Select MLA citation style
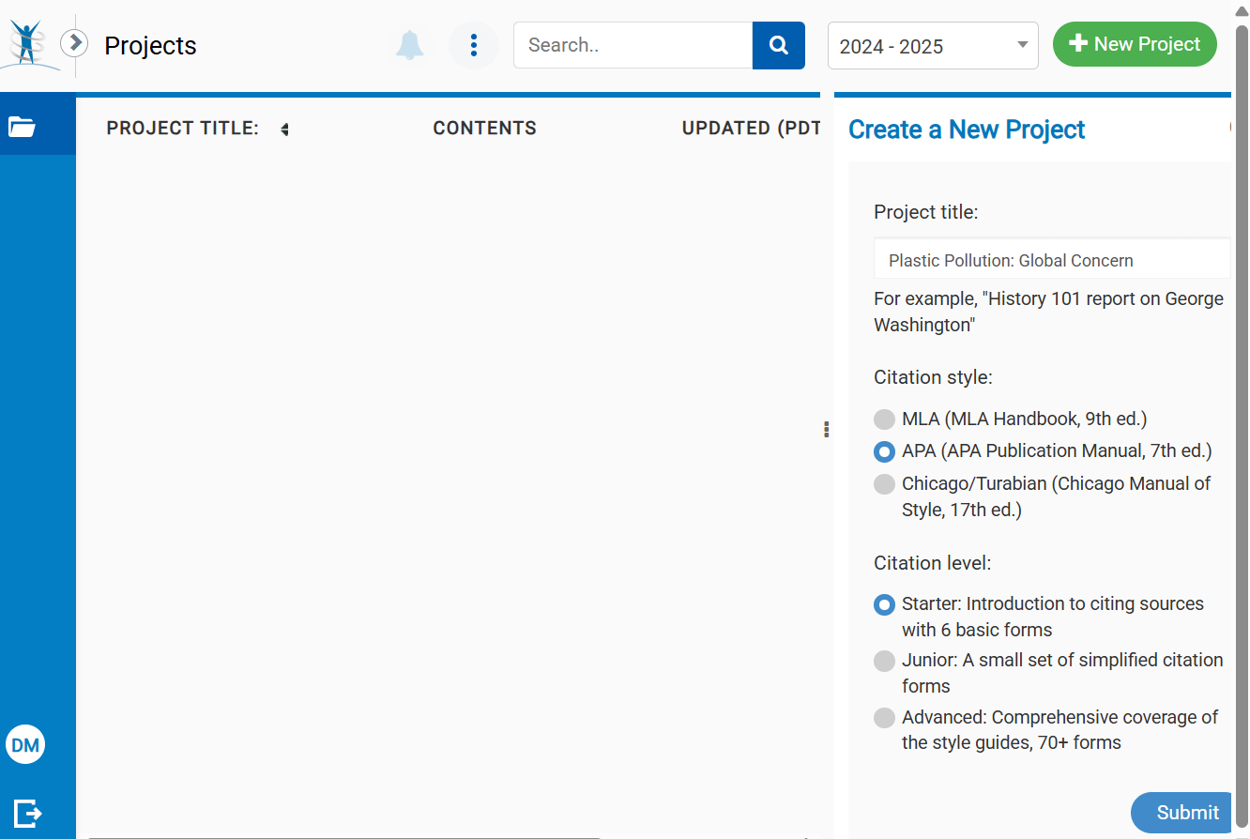Viewport: 1250px width, 839px height. coord(884,419)
